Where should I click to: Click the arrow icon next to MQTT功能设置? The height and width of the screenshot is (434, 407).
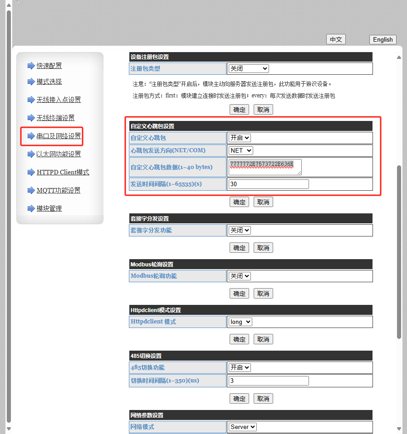point(31,190)
